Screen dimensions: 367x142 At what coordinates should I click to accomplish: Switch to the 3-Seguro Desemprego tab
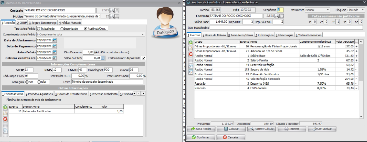pyautogui.click(x=43, y=23)
